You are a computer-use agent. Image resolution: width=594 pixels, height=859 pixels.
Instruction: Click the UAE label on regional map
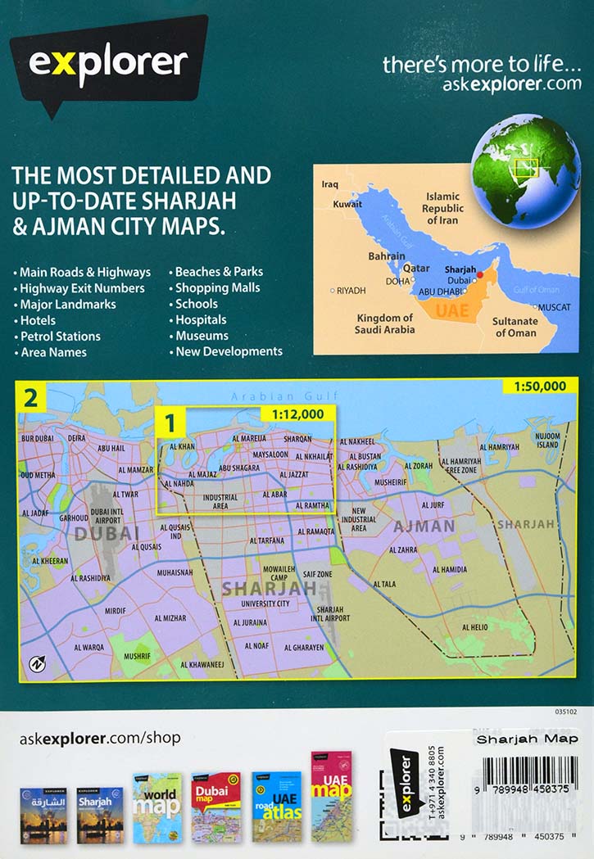coord(452,310)
